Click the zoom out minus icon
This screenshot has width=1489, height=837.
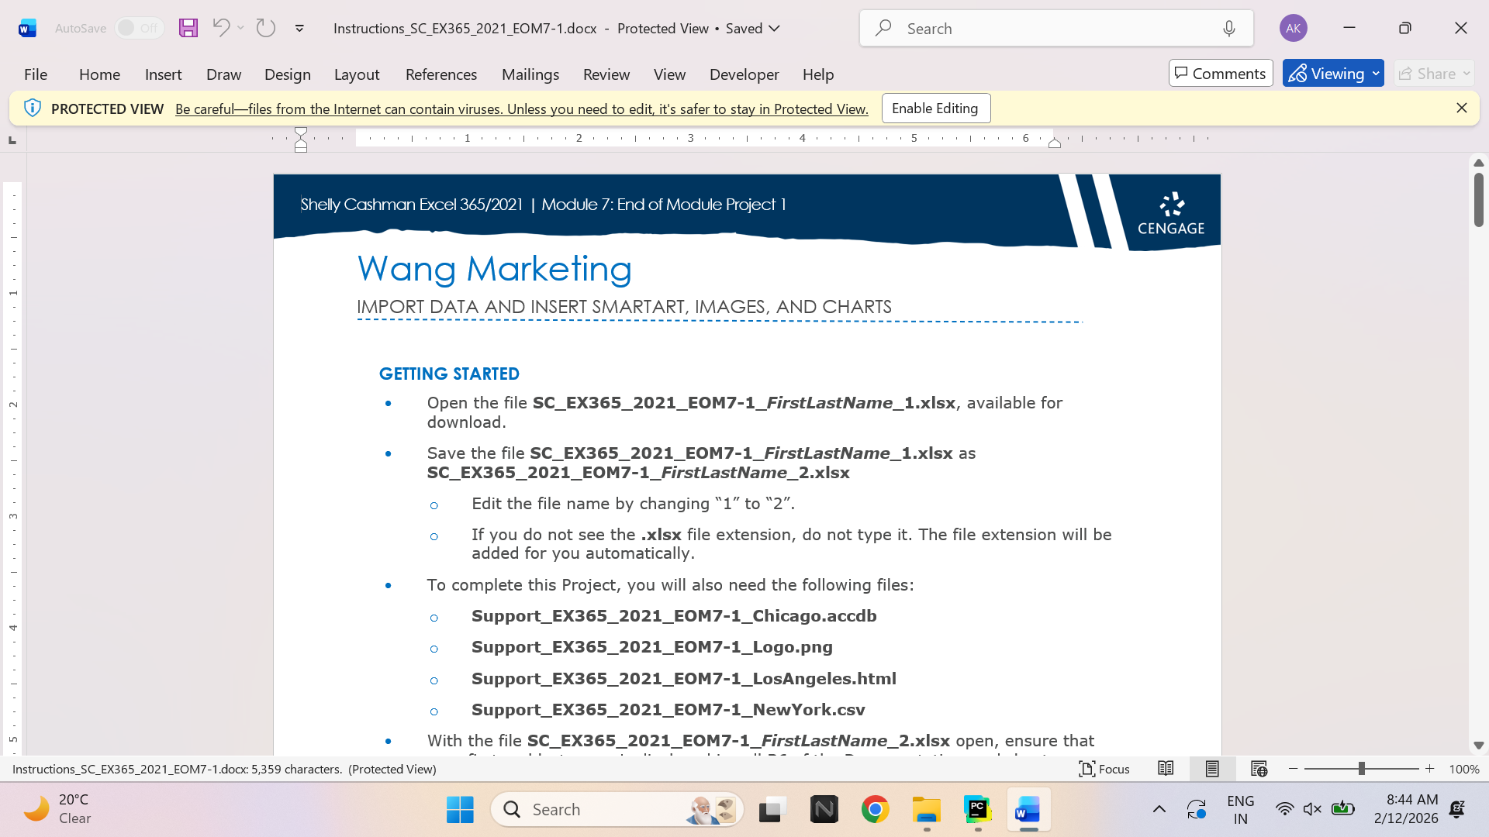[x=1293, y=769]
